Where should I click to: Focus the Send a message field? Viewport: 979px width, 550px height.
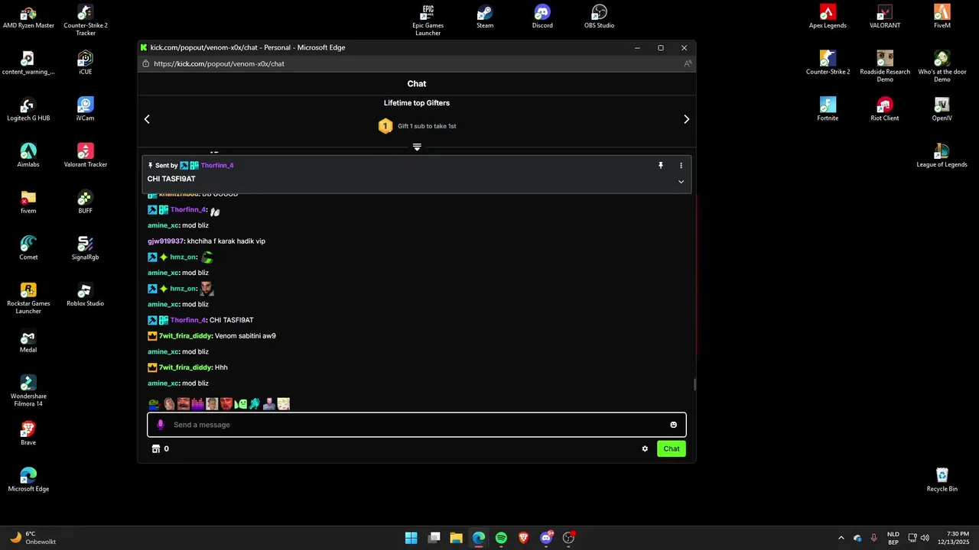(417, 425)
